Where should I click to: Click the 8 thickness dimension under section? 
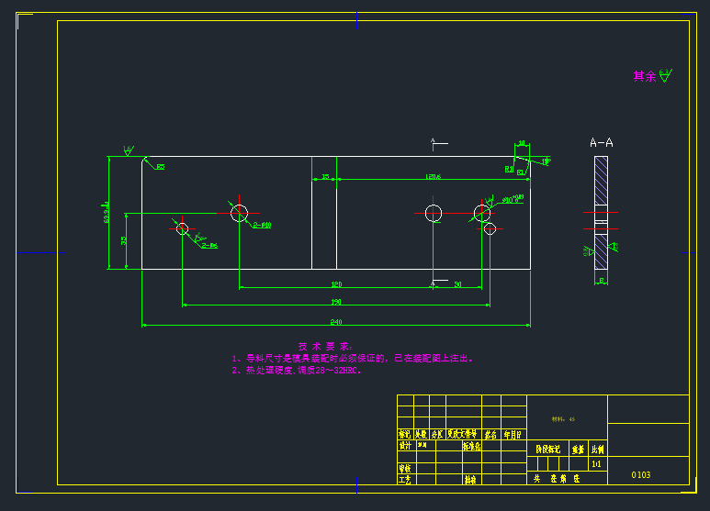point(602,281)
